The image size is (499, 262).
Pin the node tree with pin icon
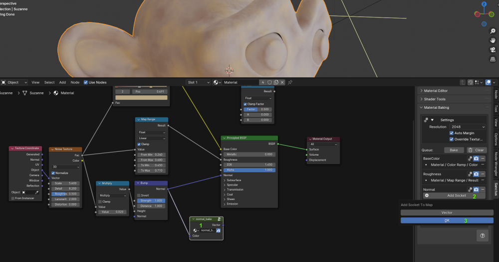[290, 82]
